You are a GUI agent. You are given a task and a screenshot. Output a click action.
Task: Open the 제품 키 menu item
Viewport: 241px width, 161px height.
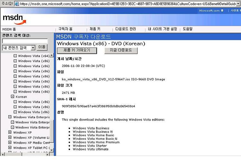click(x=95, y=29)
